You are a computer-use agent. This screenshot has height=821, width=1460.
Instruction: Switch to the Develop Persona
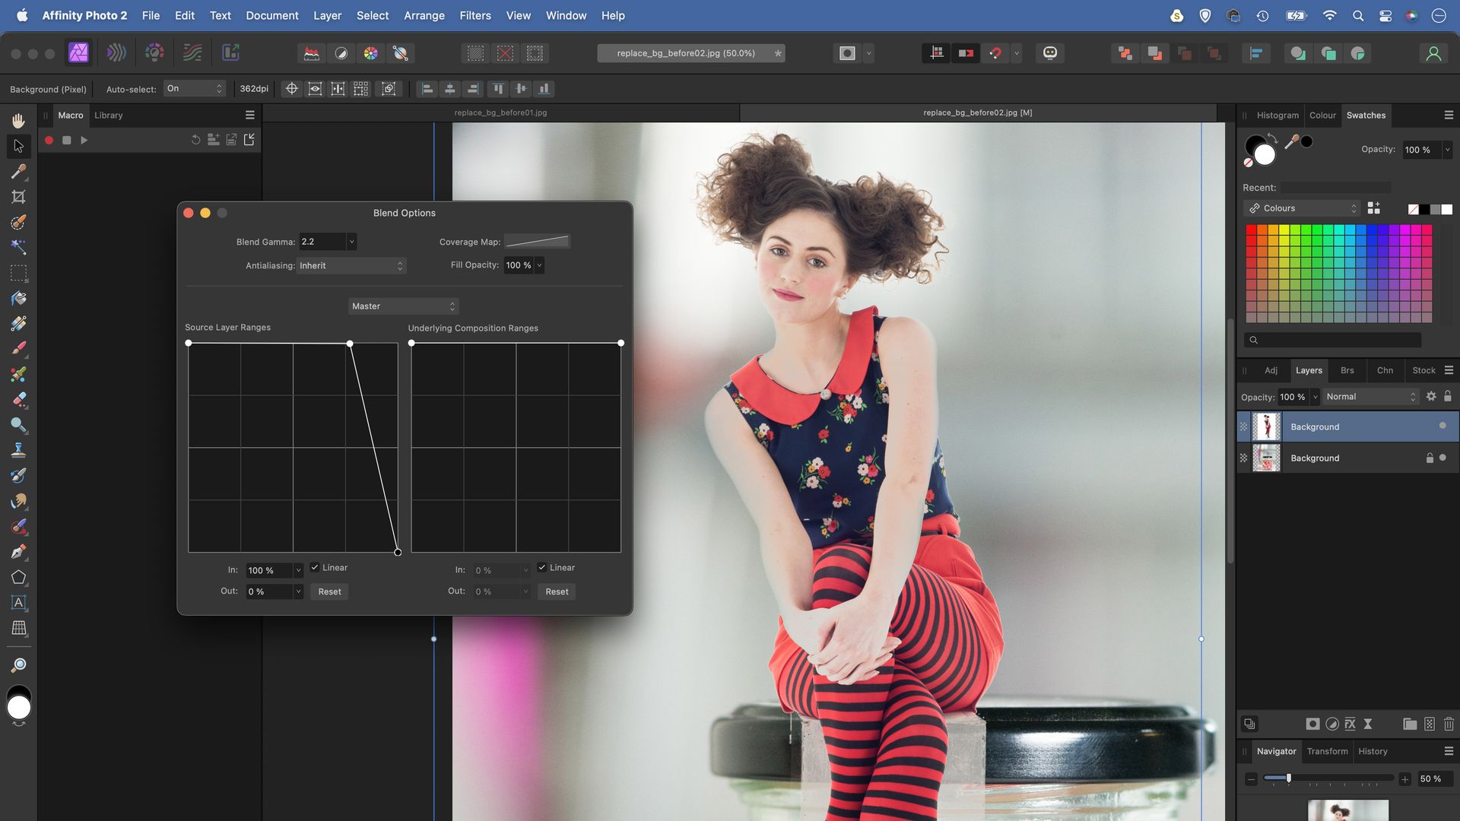(x=154, y=52)
